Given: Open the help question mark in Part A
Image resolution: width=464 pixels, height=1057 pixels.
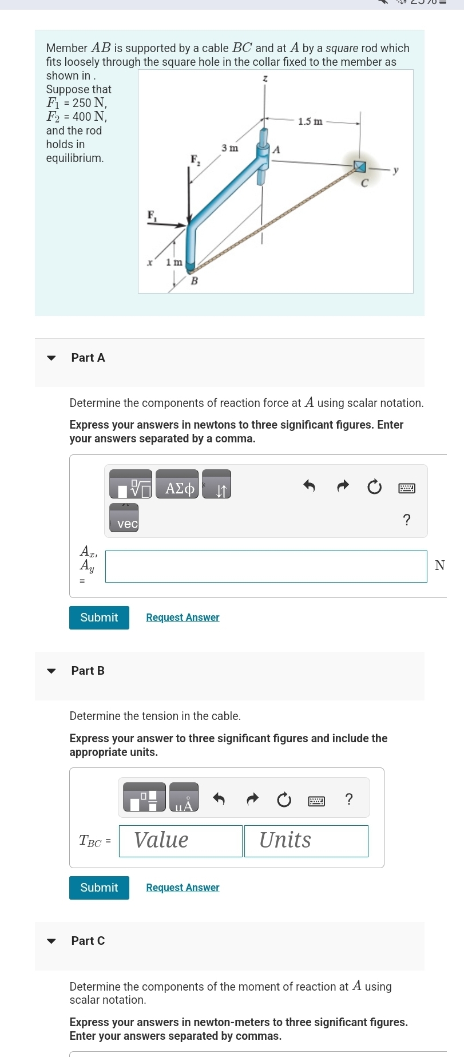Looking at the screenshot, I should [x=407, y=520].
